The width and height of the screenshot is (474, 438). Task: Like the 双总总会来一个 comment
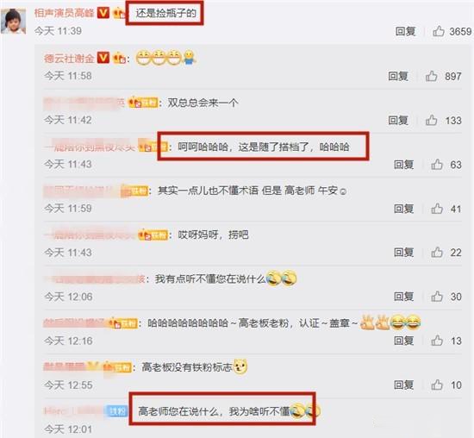(432, 120)
